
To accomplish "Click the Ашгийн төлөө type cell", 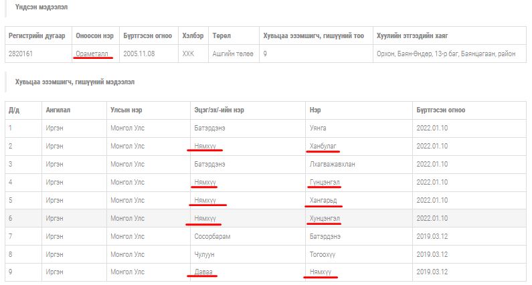I will [232, 53].
